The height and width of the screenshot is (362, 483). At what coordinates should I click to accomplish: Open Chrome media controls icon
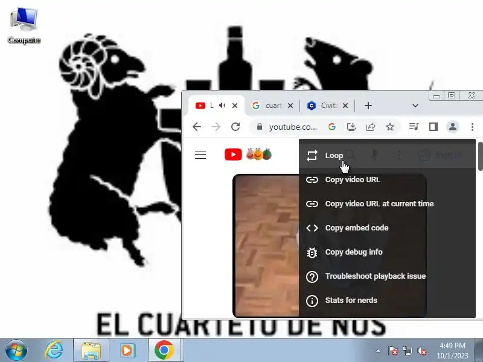coord(414,127)
